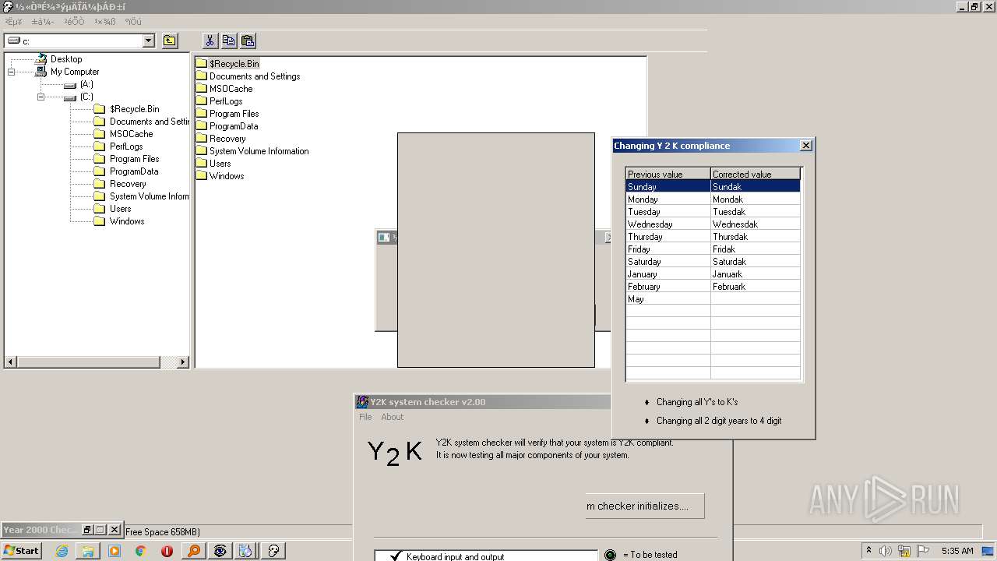The image size is (997, 561).
Task: Click the magnifier search taskbar icon
Action: coord(193,551)
